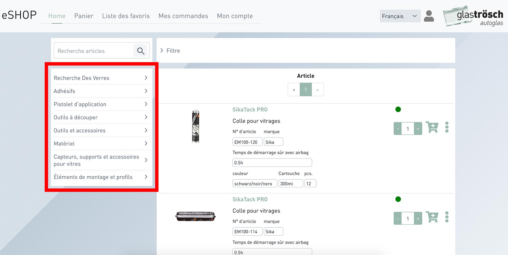The image size is (508, 255).
Task: Click quantity field of EM100-120 item
Action: 408,129
